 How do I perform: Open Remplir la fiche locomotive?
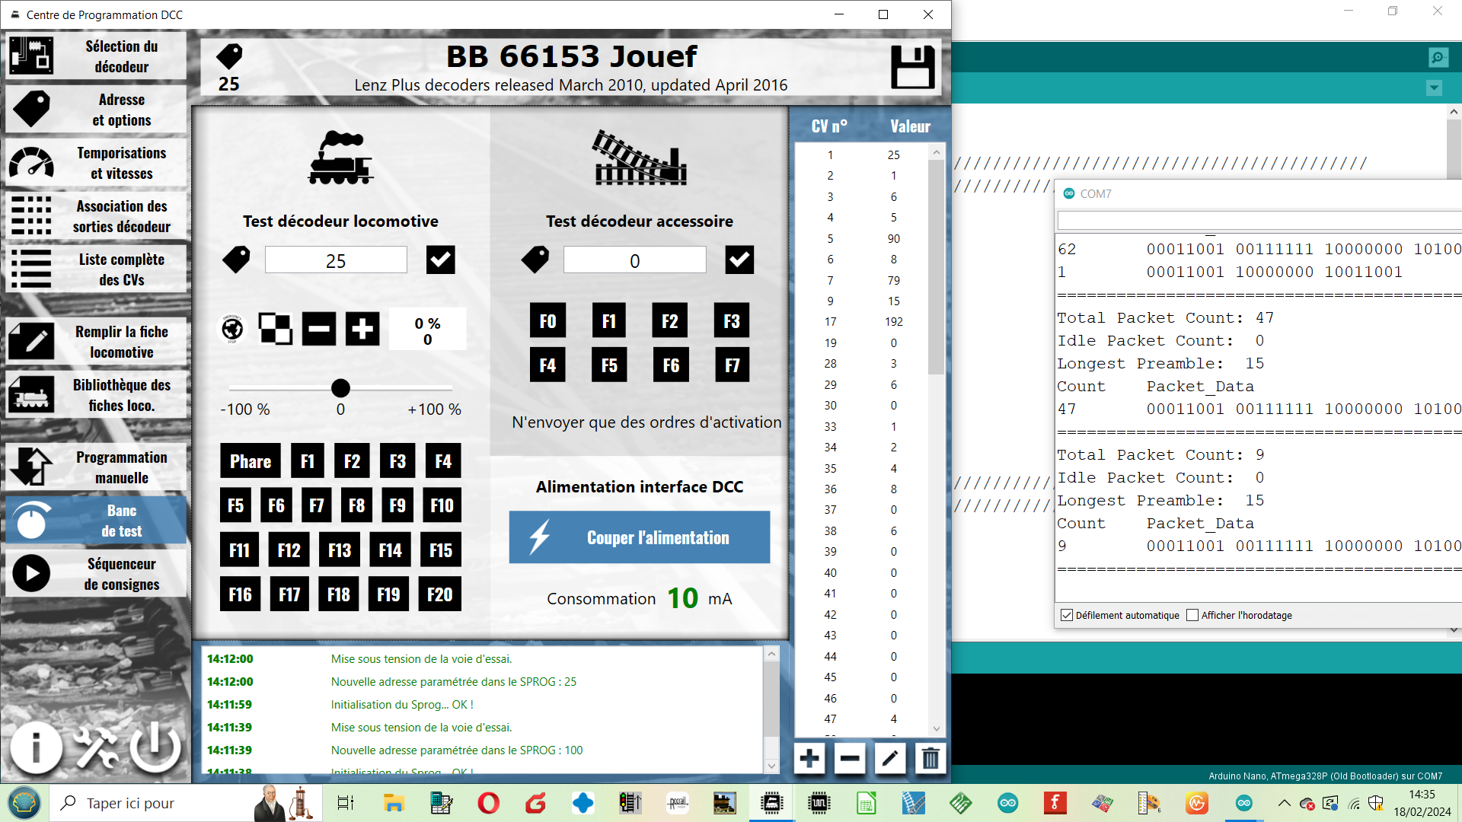96,342
